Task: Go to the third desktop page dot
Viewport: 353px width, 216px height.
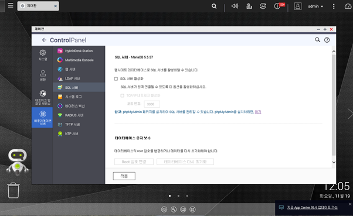Action: [x=187, y=196]
